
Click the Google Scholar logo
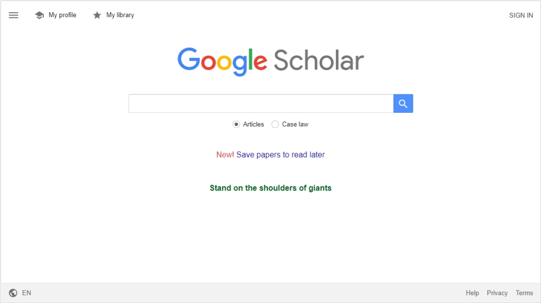pos(270,61)
